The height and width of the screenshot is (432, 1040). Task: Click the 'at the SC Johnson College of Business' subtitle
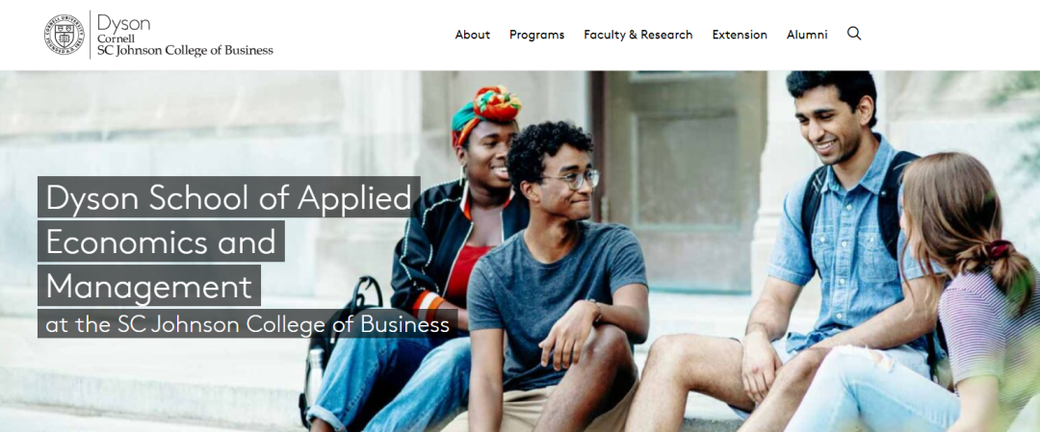tap(247, 324)
